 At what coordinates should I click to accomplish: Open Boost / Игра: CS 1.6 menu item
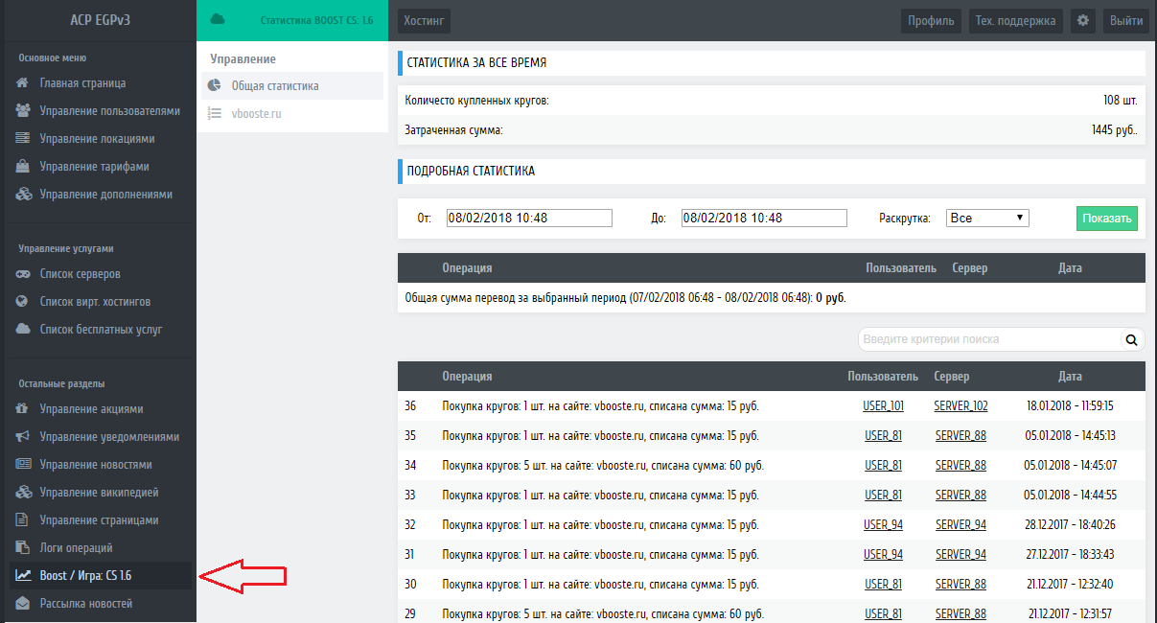[x=85, y=576]
